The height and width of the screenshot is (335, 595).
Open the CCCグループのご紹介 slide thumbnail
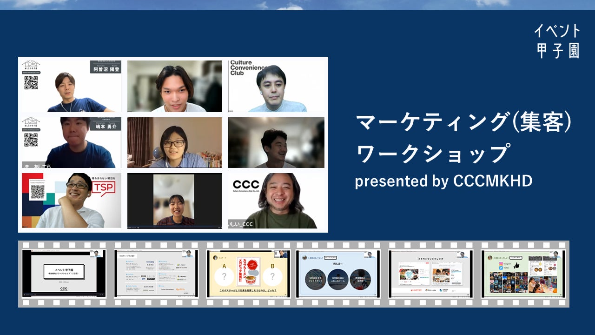point(156,274)
